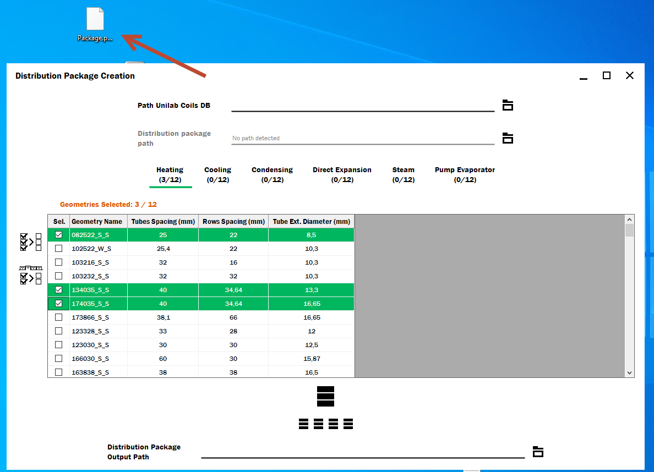
Task: Open the Direct Expansion tab
Action: 342,174
